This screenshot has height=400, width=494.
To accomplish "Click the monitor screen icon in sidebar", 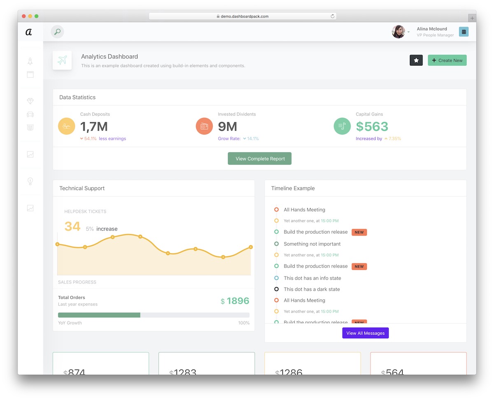I will tap(30, 128).
